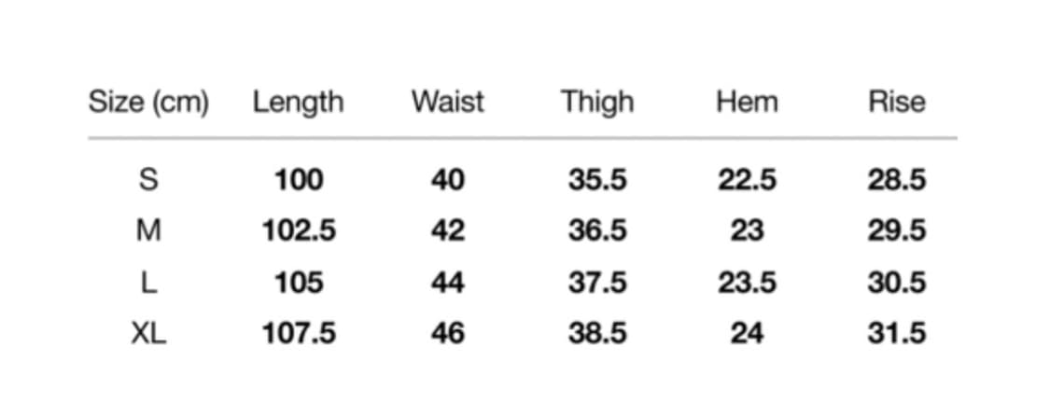1050x416 pixels.
Task: Select the 107.5 length value
Action: pos(299,333)
